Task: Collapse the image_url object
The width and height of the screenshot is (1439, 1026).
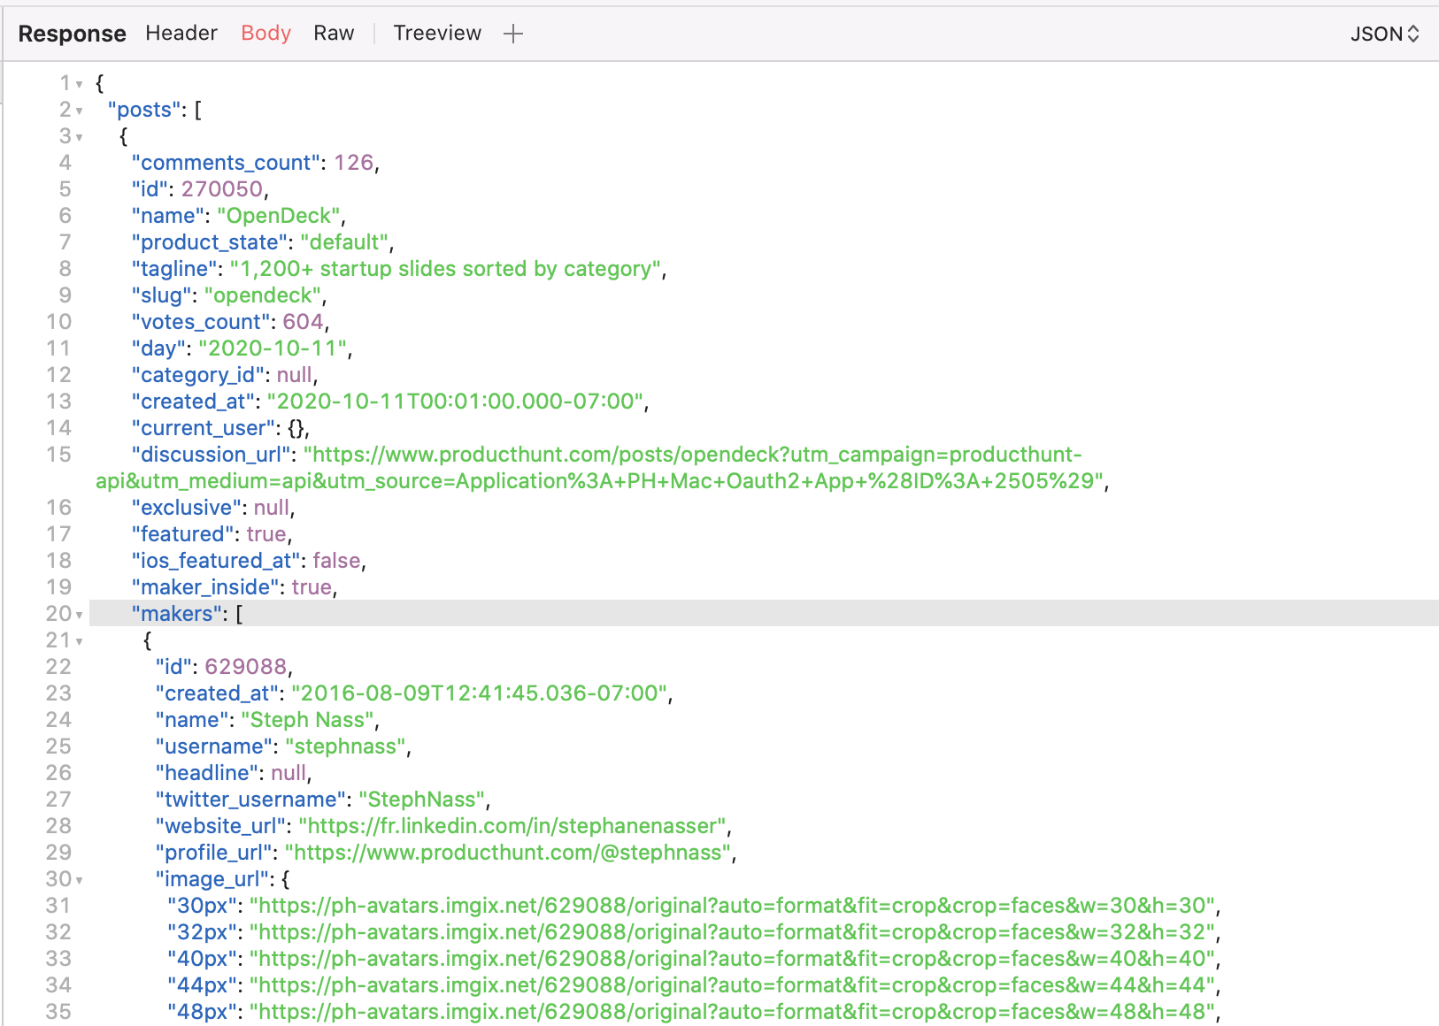Action: point(80,879)
